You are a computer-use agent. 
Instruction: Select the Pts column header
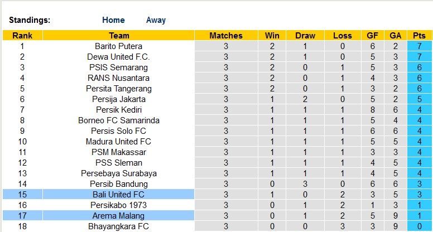pyautogui.click(x=419, y=35)
